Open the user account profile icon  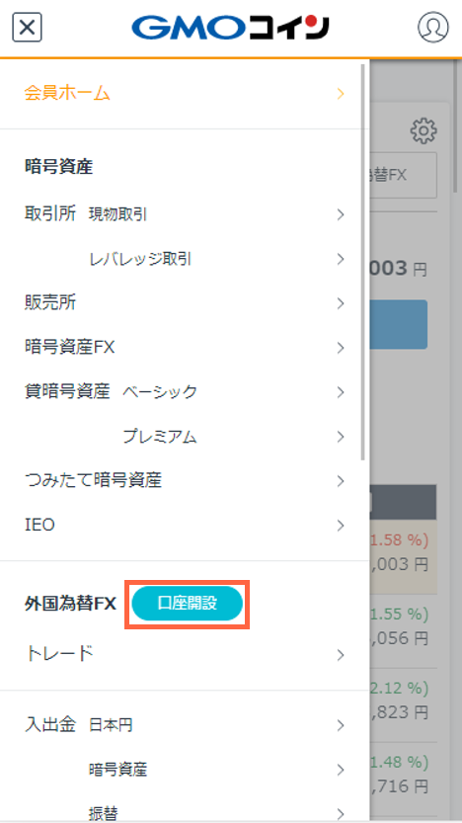pyautogui.click(x=432, y=28)
